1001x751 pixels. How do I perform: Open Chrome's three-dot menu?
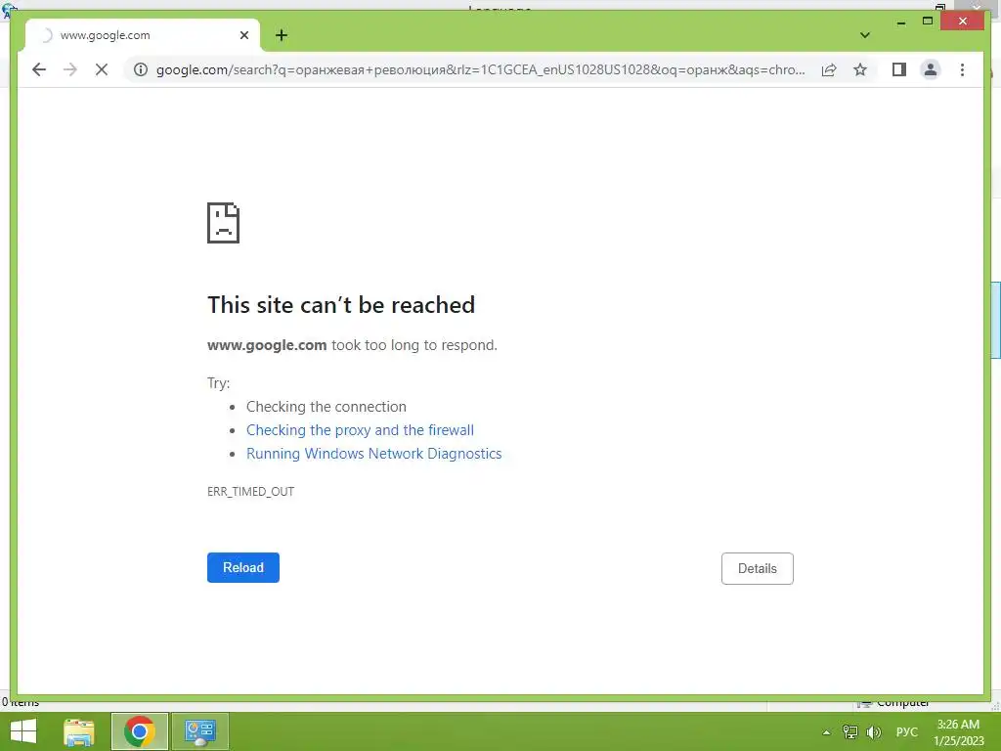962,69
